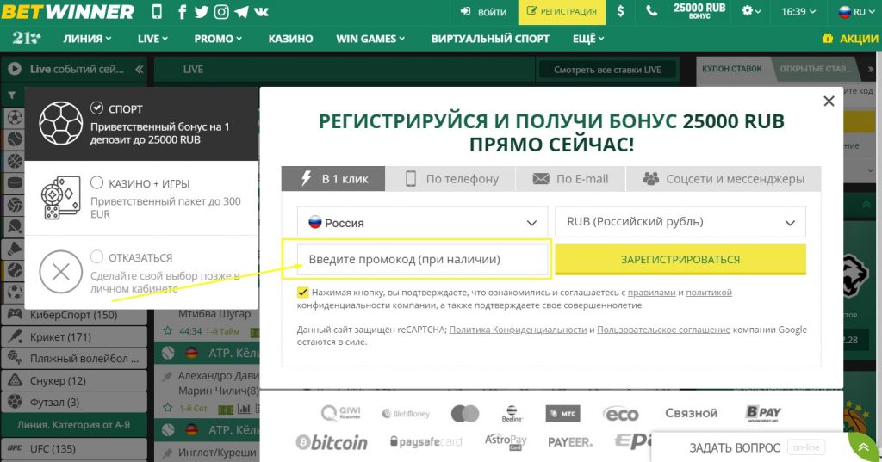This screenshot has height=462, width=882.
Task: Open the Instagram icon in header
Action: click(x=221, y=12)
